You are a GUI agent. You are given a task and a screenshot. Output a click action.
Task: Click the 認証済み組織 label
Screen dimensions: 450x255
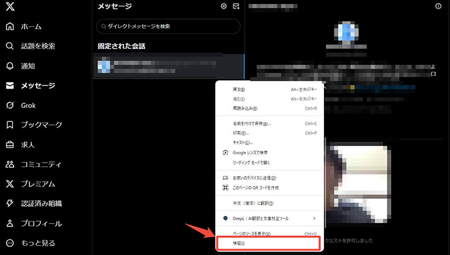[42, 203]
